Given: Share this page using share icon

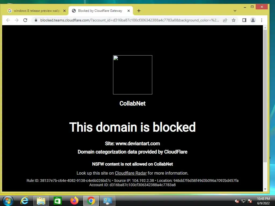Looking at the screenshot, I should tap(225, 20).
